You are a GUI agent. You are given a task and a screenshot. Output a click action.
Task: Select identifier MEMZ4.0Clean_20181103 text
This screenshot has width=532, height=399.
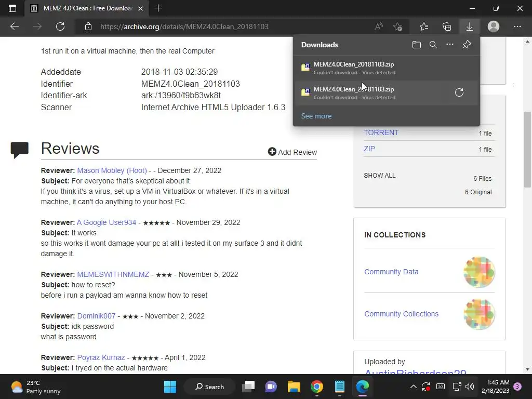pos(190,84)
